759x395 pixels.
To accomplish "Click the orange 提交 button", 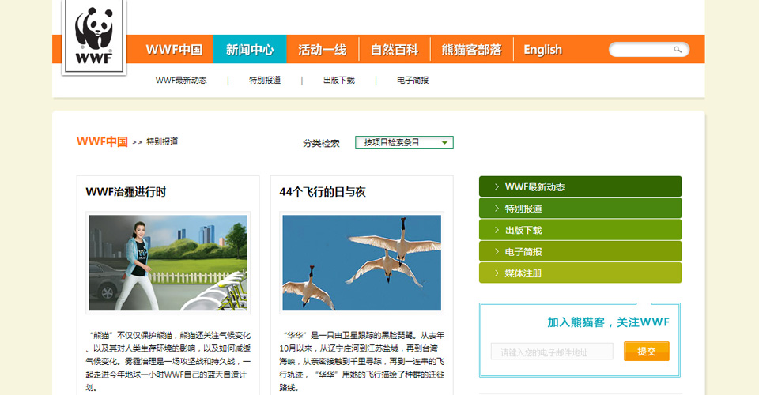I will tap(646, 352).
